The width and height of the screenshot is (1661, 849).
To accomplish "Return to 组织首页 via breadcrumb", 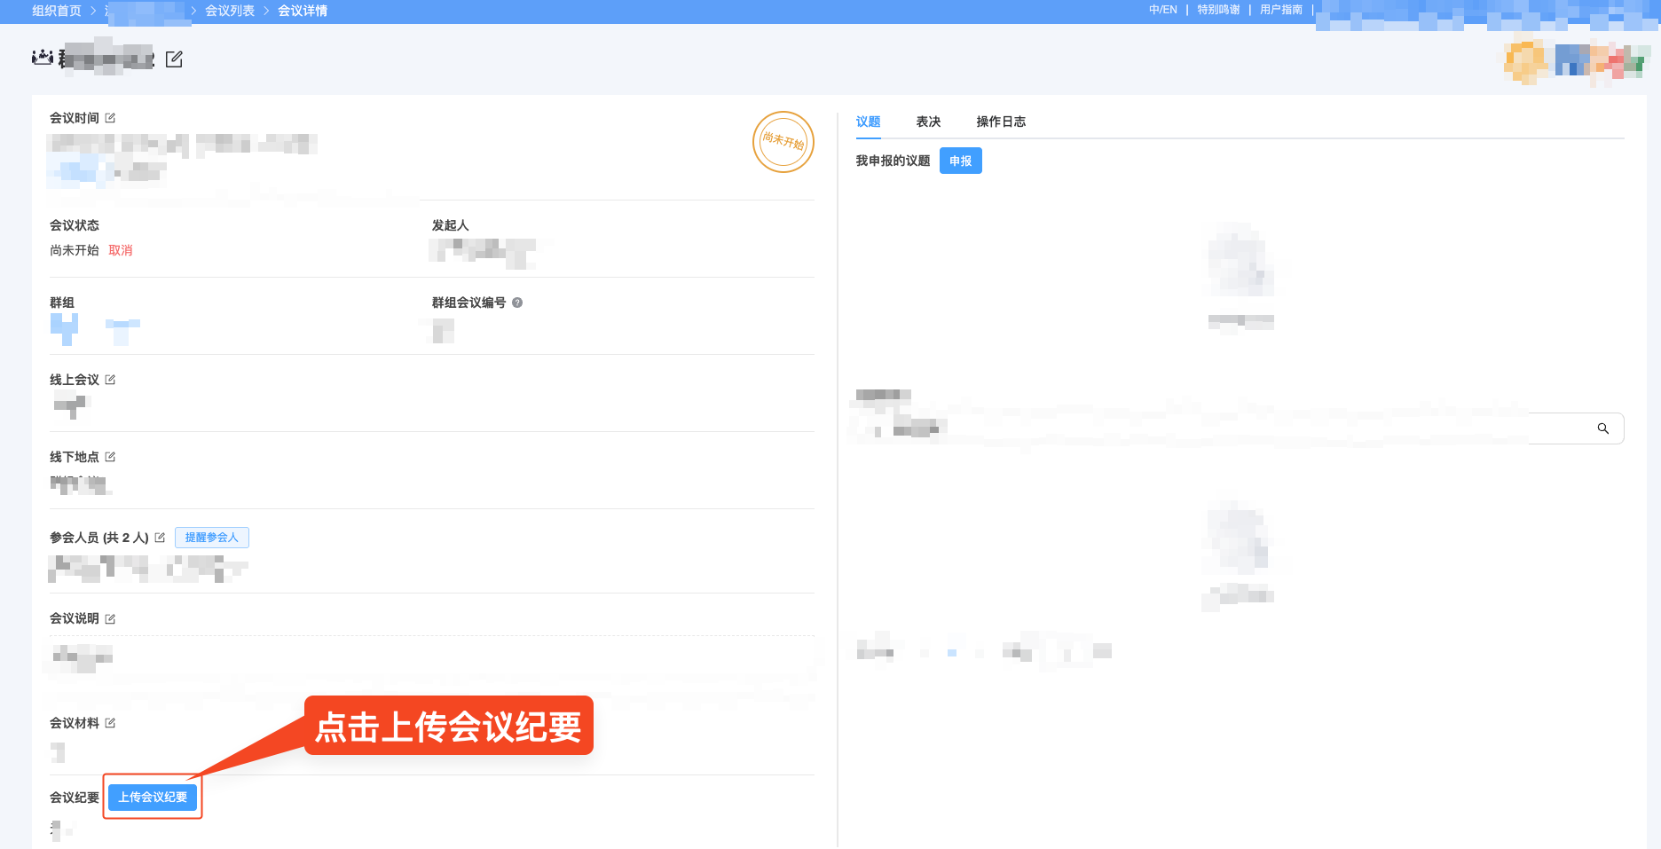I will (55, 11).
